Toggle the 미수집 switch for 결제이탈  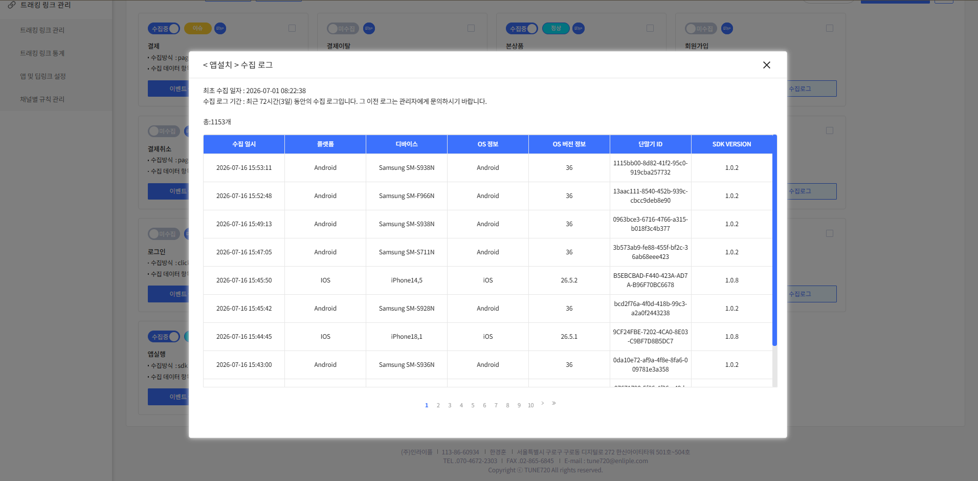tap(343, 29)
